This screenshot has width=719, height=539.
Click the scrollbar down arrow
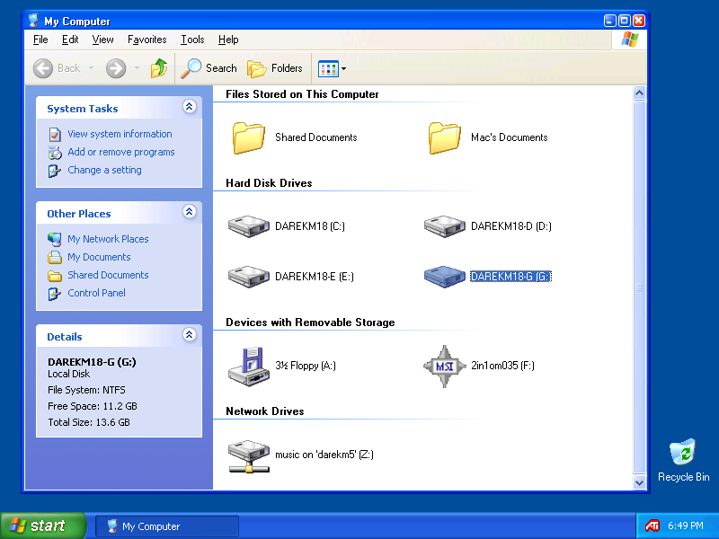click(639, 482)
